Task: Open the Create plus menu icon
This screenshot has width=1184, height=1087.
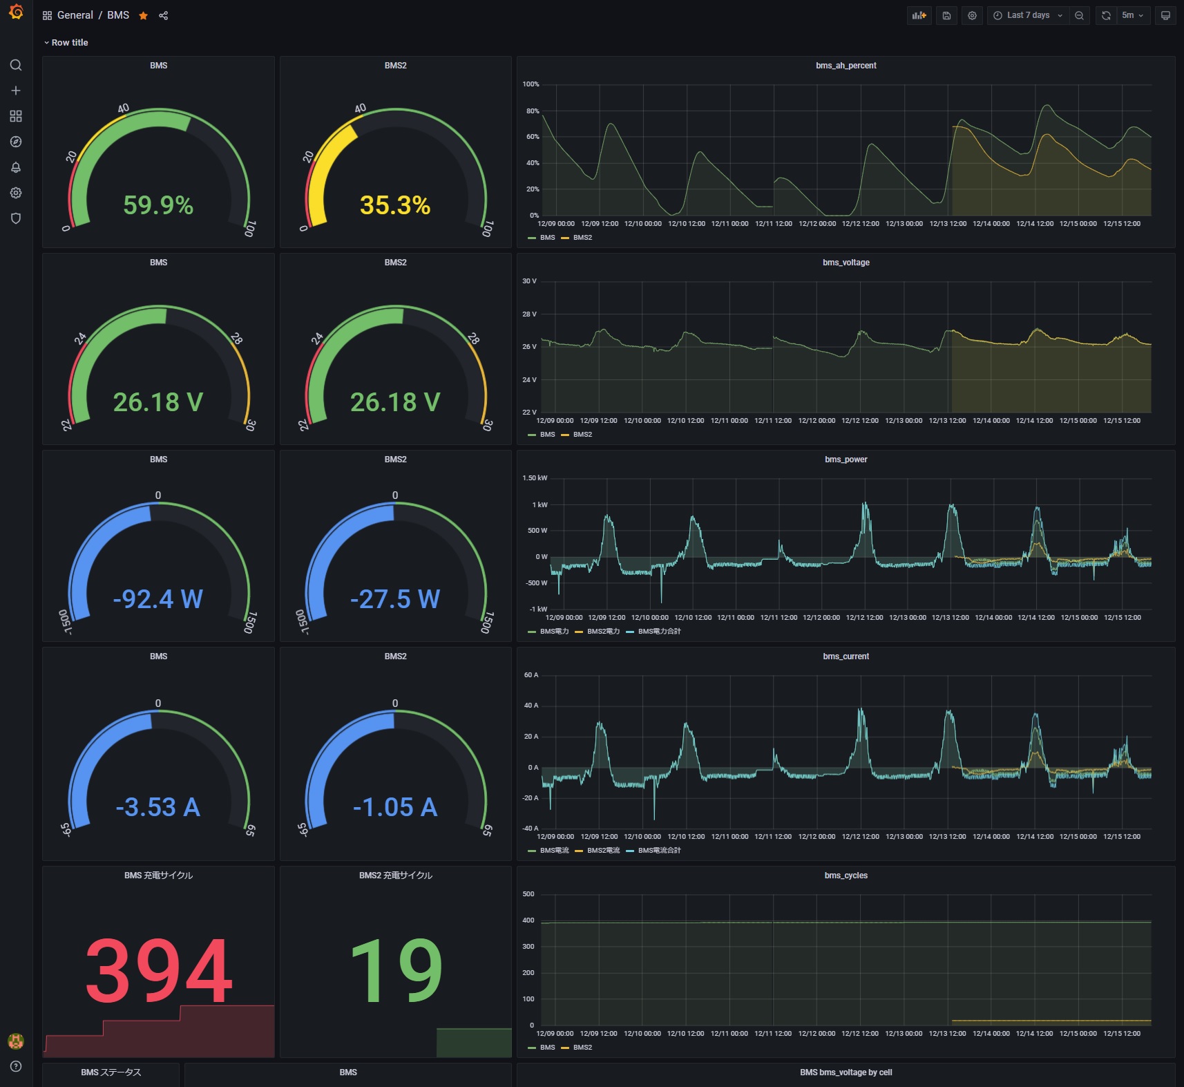Action: [16, 91]
